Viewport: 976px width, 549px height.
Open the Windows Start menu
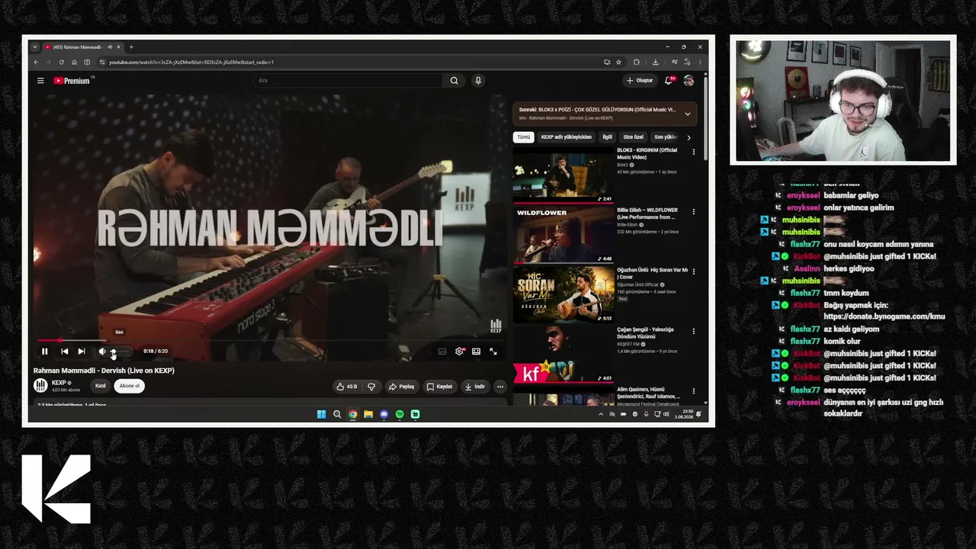[x=321, y=414]
